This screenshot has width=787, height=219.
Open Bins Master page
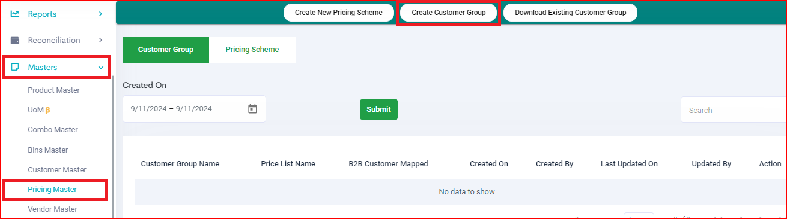point(48,150)
